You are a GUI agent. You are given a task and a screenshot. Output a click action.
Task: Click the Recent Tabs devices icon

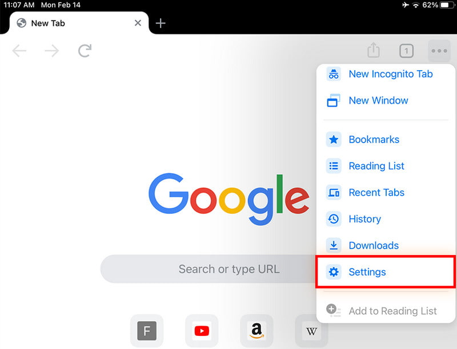[x=334, y=193]
